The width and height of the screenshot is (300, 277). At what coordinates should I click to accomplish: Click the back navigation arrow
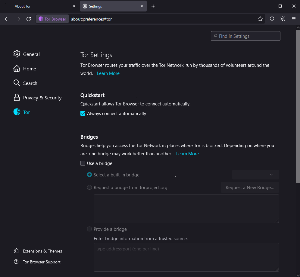(x=7, y=19)
